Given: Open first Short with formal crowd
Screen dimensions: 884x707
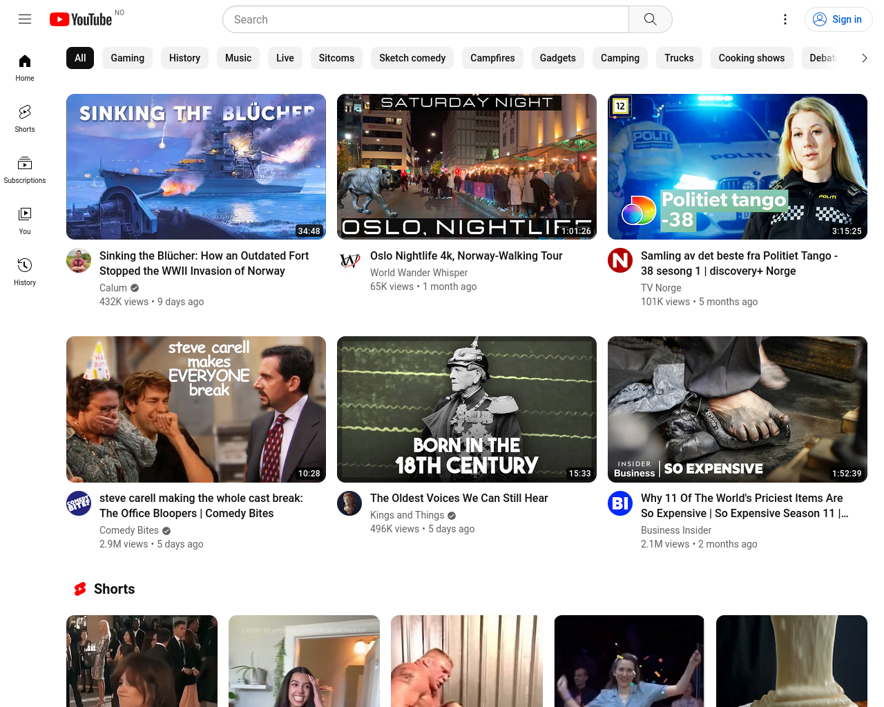Looking at the screenshot, I should (142, 661).
